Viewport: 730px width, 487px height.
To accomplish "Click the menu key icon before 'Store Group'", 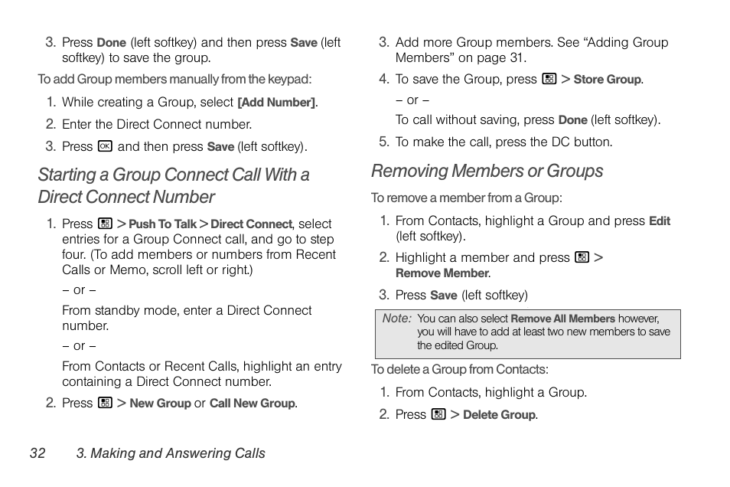I will 549,79.
